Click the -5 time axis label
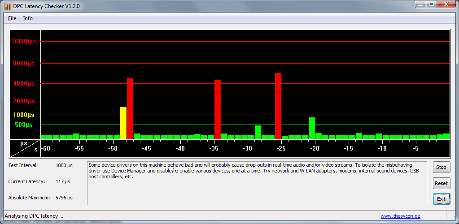Viewport: 459px width, 224px height. pyautogui.click(x=415, y=149)
